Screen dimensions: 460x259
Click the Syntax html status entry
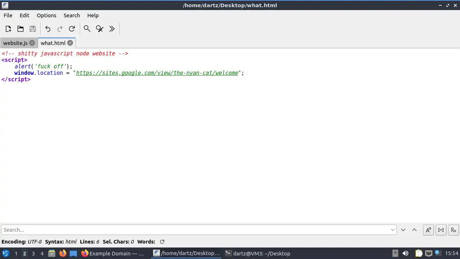pyautogui.click(x=61, y=242)
